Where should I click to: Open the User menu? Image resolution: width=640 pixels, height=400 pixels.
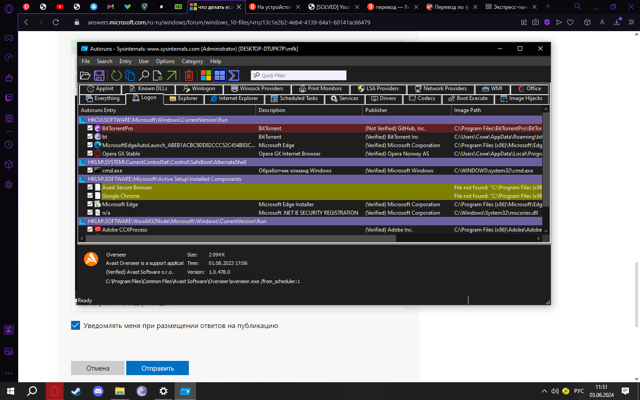[144, 61]
